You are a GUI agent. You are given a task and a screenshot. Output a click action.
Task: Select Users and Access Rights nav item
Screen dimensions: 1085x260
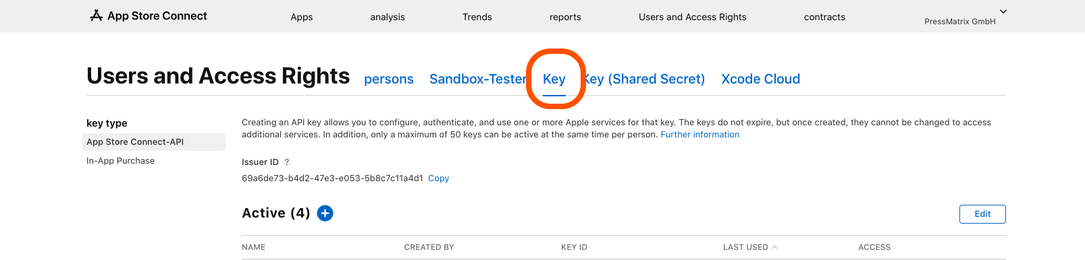(x=693, y=17)
